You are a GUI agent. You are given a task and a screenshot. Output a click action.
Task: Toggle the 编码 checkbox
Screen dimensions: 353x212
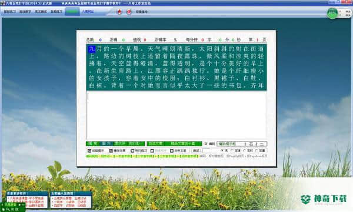pos(206,144)
